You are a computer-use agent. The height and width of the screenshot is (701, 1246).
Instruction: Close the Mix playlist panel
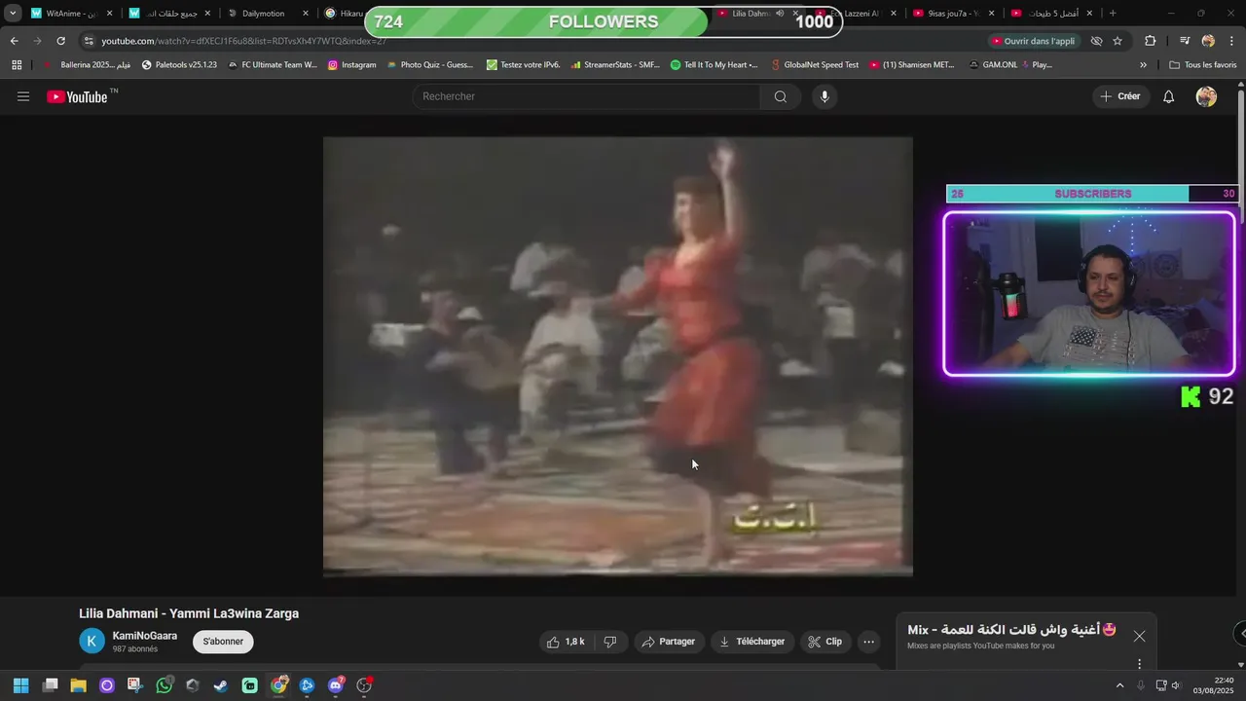(x=1139, y=636)
